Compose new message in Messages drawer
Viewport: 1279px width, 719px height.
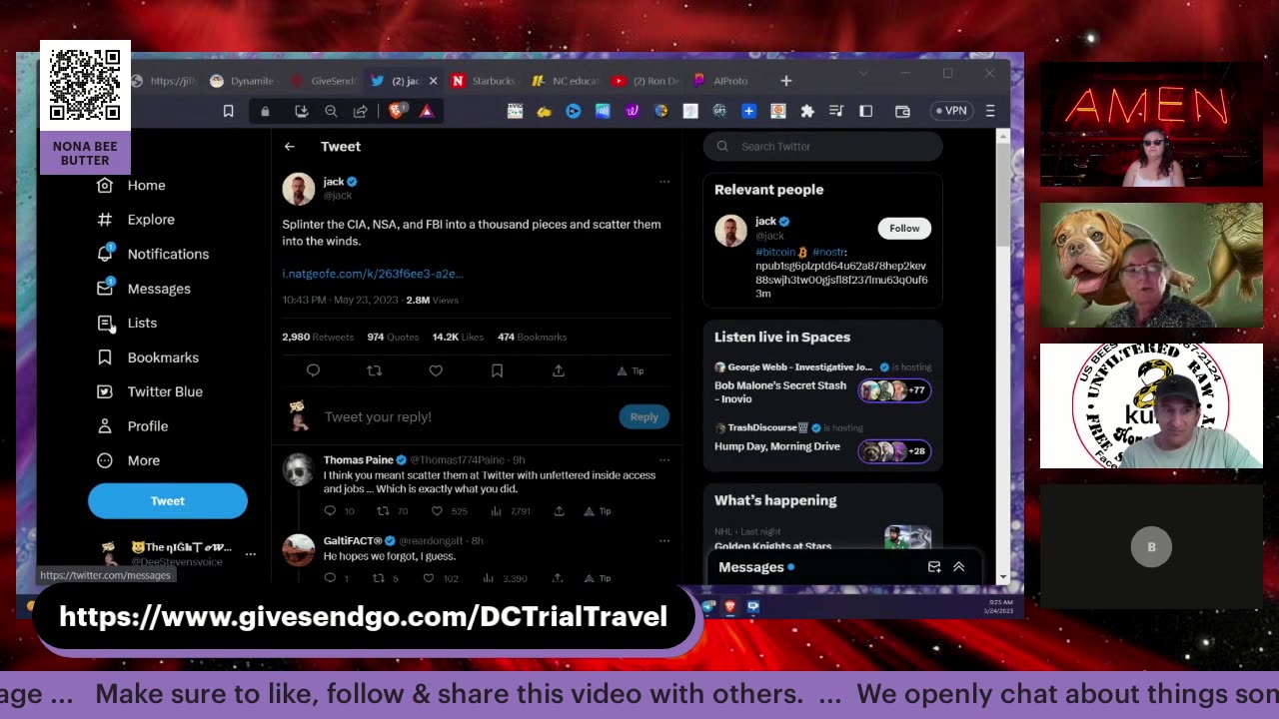(934, 567)
